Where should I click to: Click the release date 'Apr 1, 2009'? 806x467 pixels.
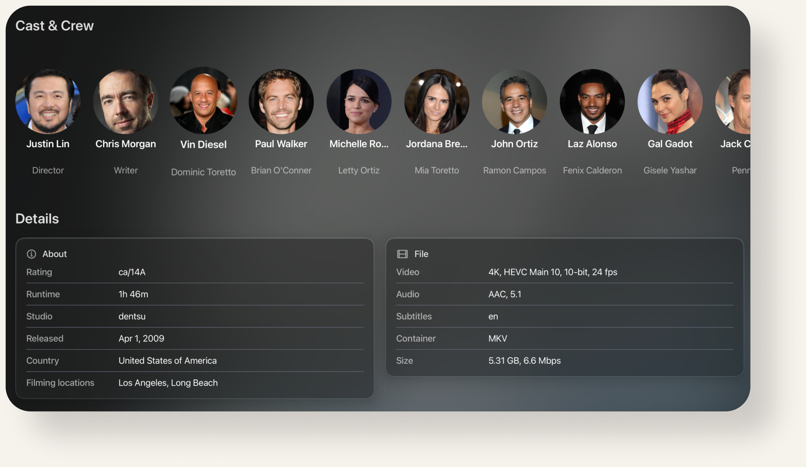(141, 339)
